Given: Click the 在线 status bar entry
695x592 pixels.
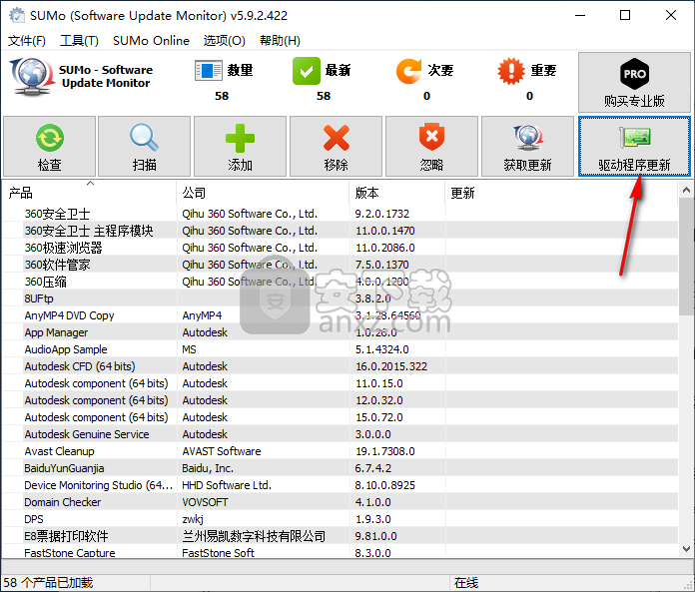Looking at the screenshot, I should tap(466, 583).
